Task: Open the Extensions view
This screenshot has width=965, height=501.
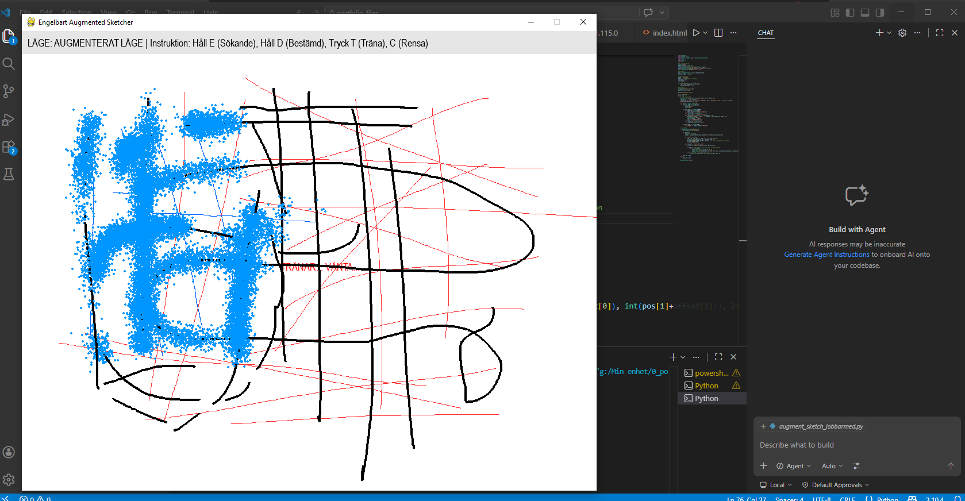Action: tap(9, 147)
